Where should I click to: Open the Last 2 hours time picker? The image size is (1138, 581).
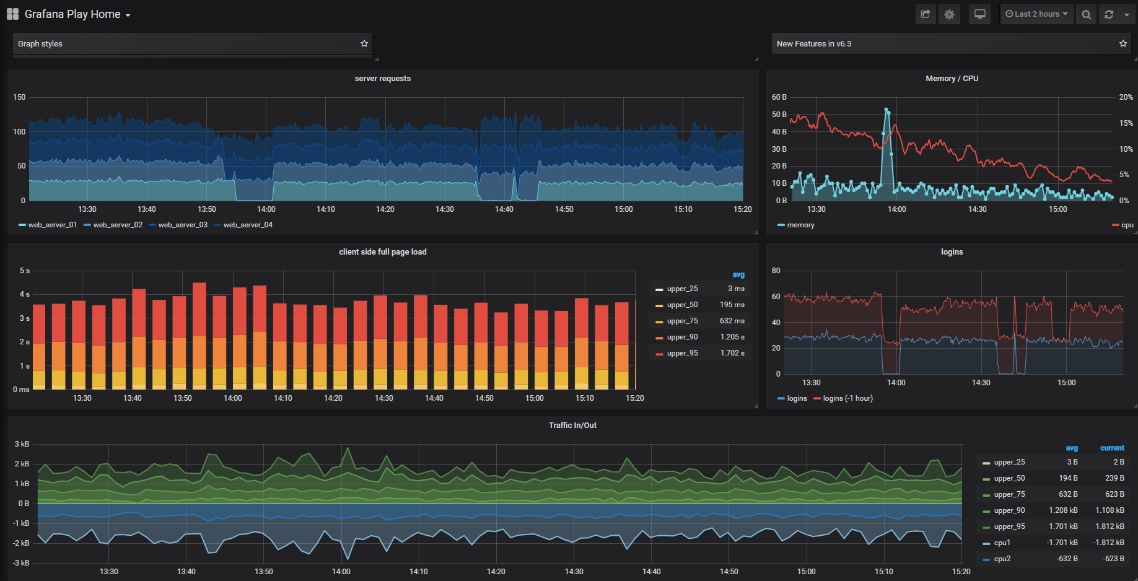1036,14
